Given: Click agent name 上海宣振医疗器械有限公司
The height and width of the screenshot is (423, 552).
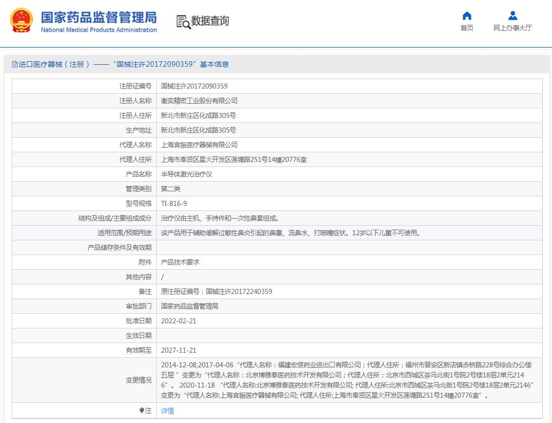Looking at the screenshot, I should (x=199, y=145).
